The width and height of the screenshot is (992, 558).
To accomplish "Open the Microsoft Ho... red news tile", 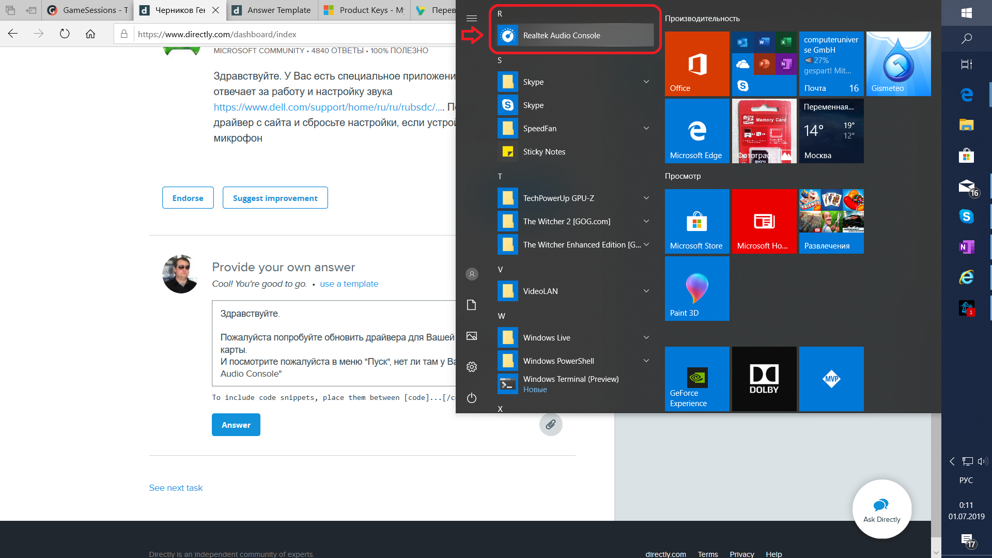I will (x=764, y=221).
